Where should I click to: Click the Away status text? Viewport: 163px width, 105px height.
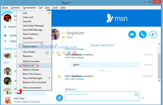coord(69,37)
